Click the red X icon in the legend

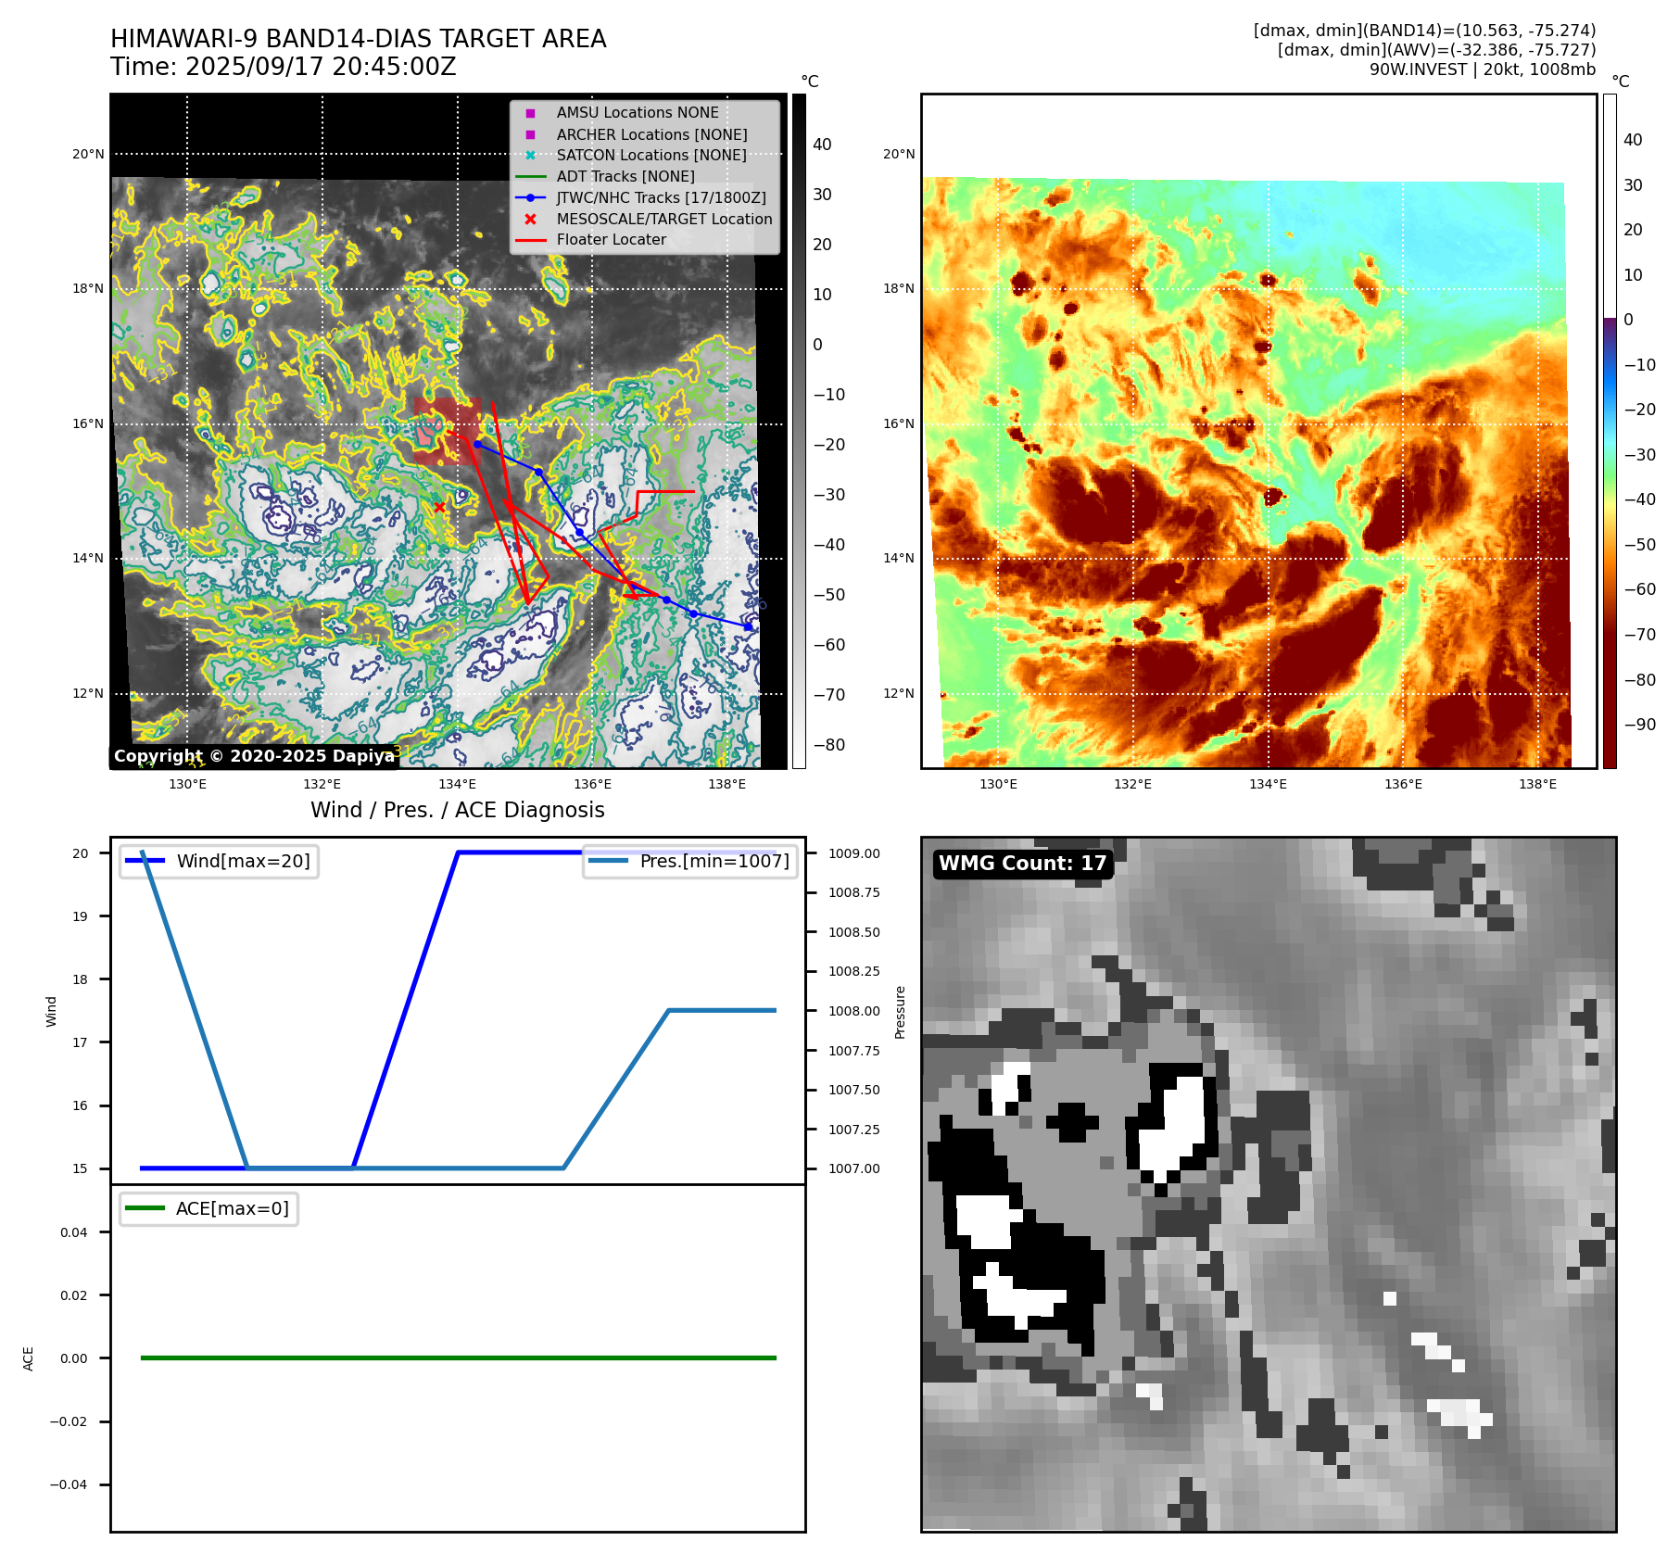pyautogui.click(x=530, y=220)
